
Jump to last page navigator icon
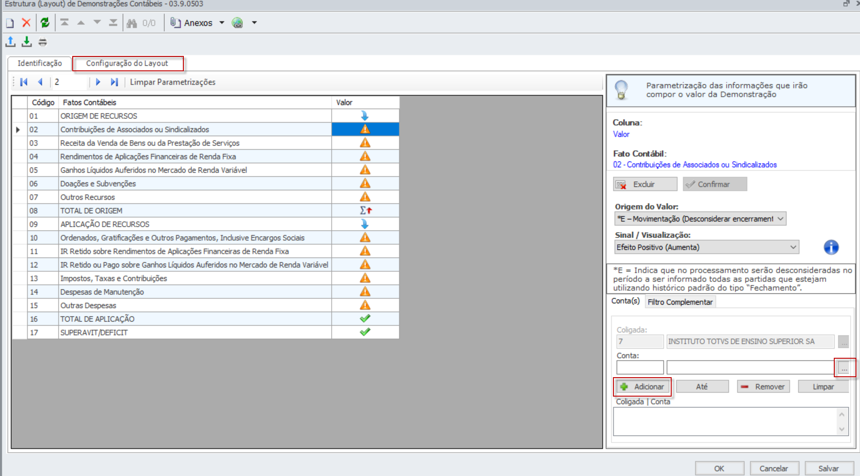(114, 82)
